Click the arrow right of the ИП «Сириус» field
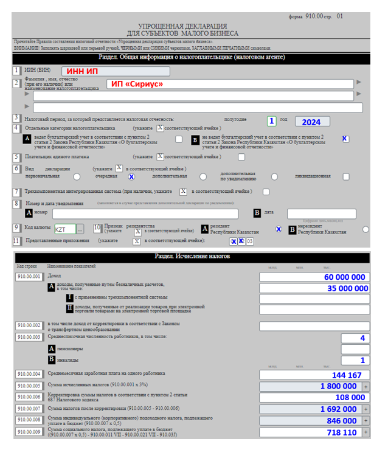The image size is (388, 461). click(359, 83)
